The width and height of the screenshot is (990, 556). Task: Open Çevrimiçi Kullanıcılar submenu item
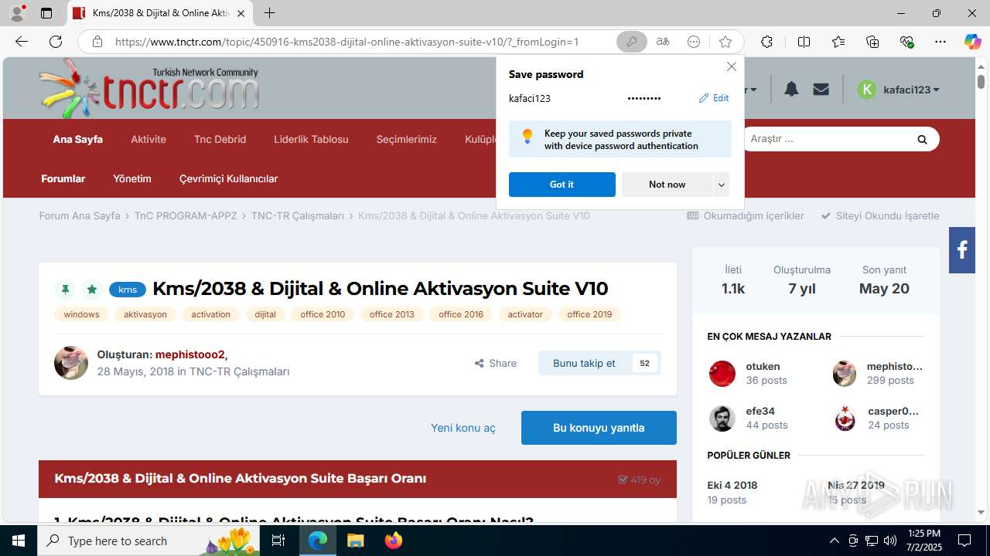pos(228,178)
